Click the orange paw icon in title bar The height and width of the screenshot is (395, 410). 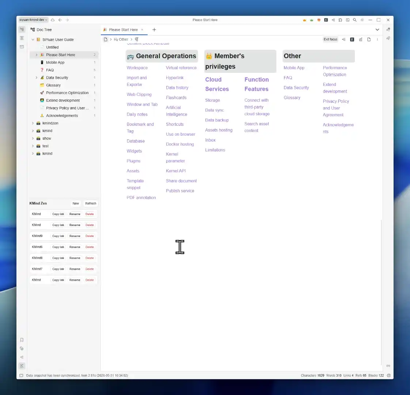click(319, 20)
